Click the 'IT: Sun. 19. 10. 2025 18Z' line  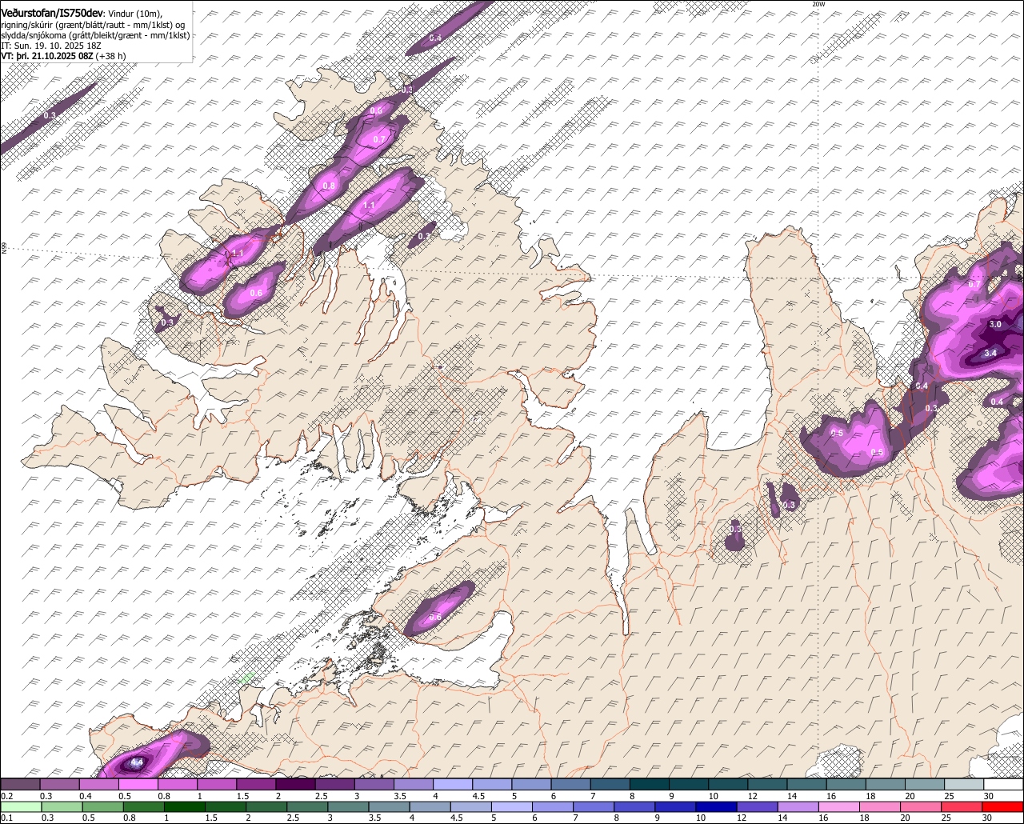[x=51, y=46]
